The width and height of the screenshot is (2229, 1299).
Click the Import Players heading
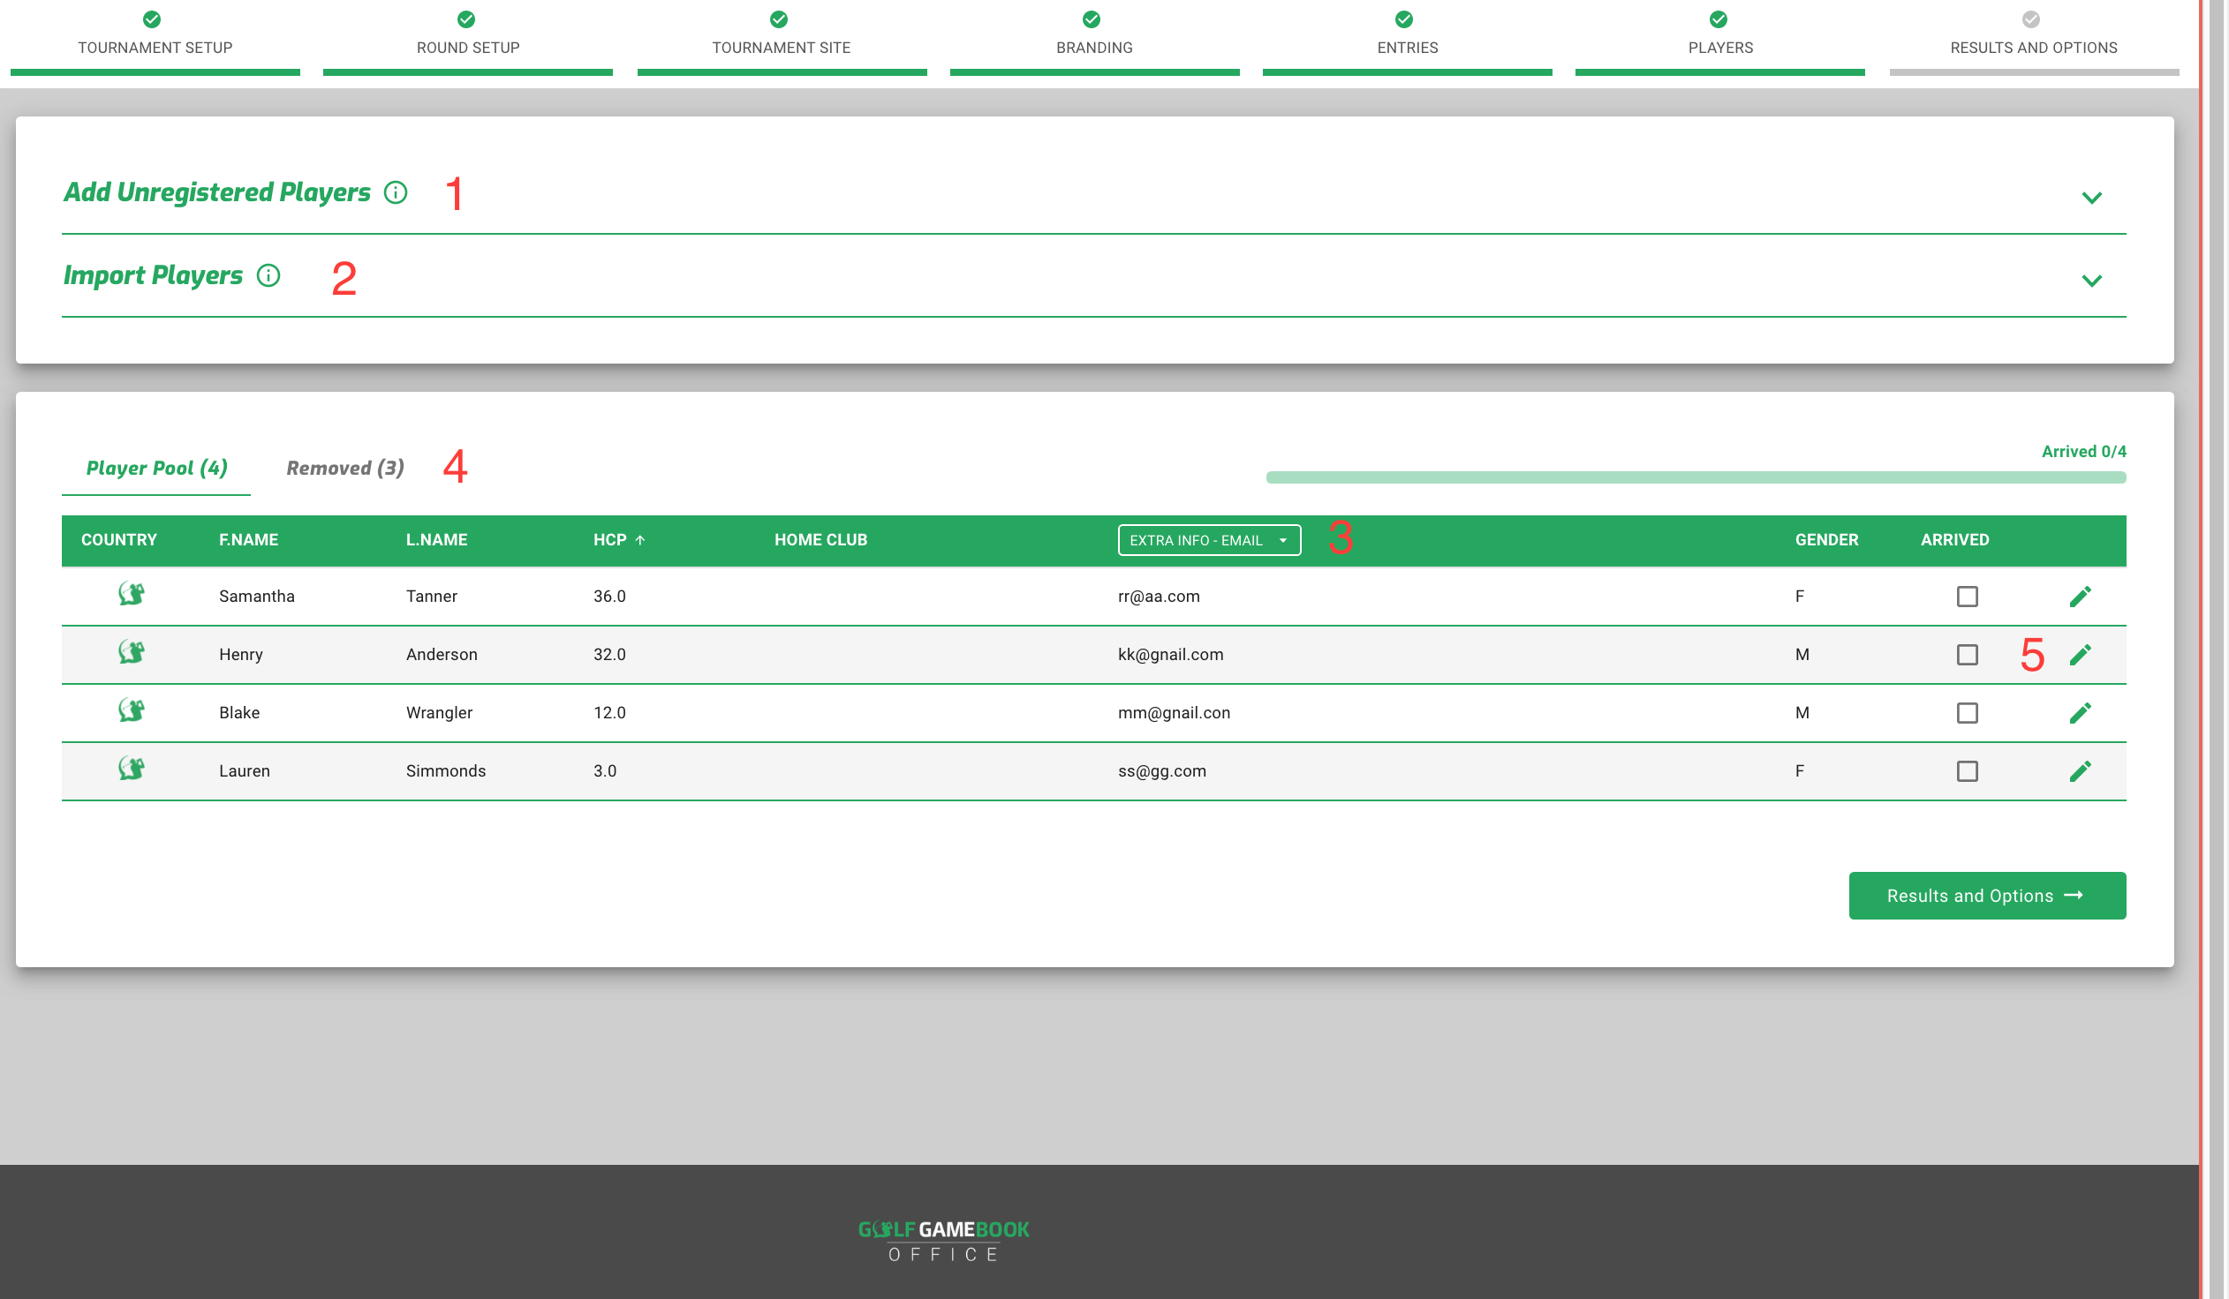click(153, 275)
